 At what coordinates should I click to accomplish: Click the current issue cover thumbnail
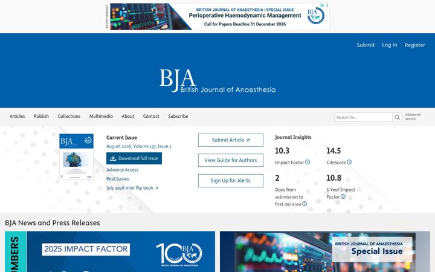pos(76,157)
